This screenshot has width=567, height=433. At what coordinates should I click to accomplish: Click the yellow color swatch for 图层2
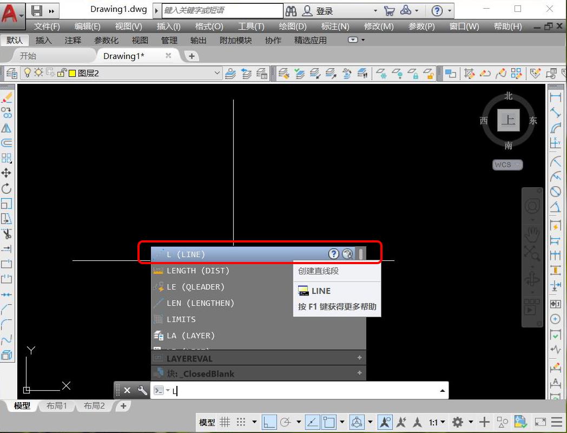click(72, 73)
